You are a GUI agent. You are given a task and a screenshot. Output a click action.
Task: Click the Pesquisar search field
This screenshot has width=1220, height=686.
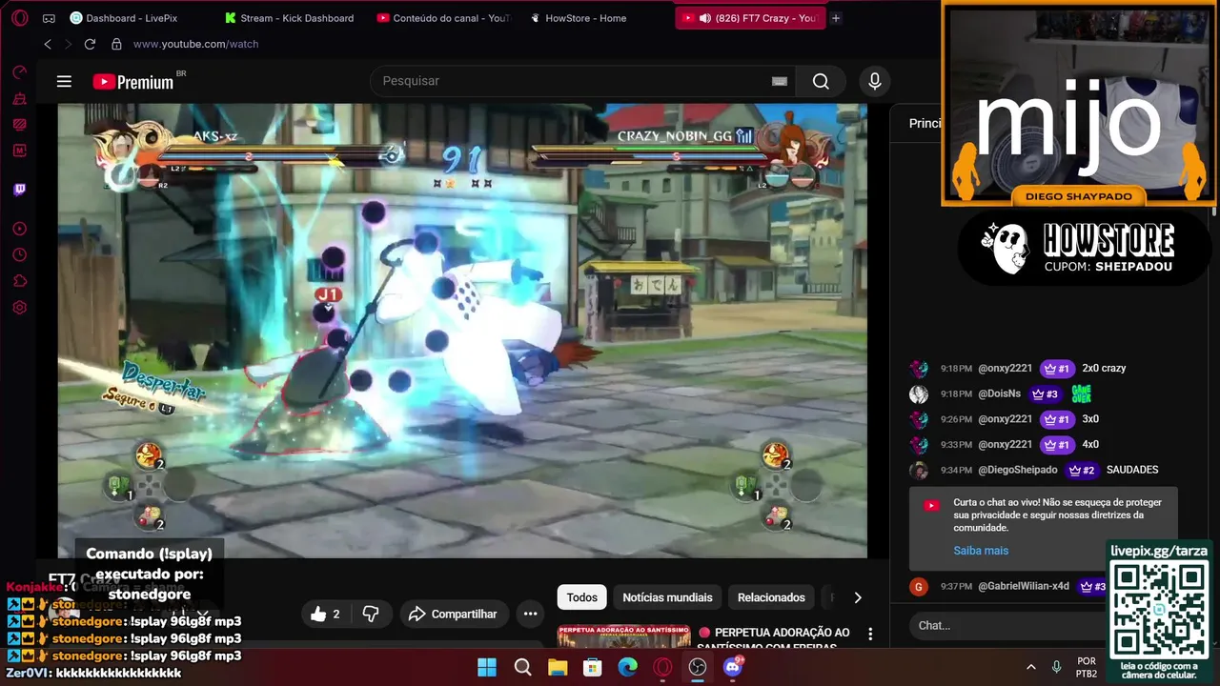click(568, 81)
